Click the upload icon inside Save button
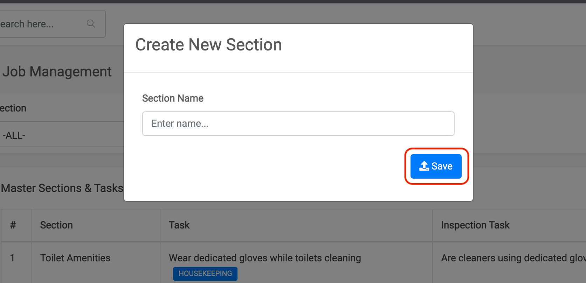 424,166
